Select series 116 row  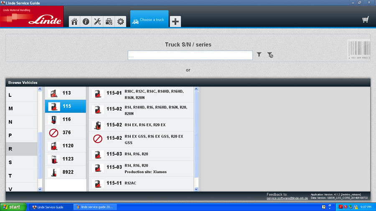[x=66, y=119]
